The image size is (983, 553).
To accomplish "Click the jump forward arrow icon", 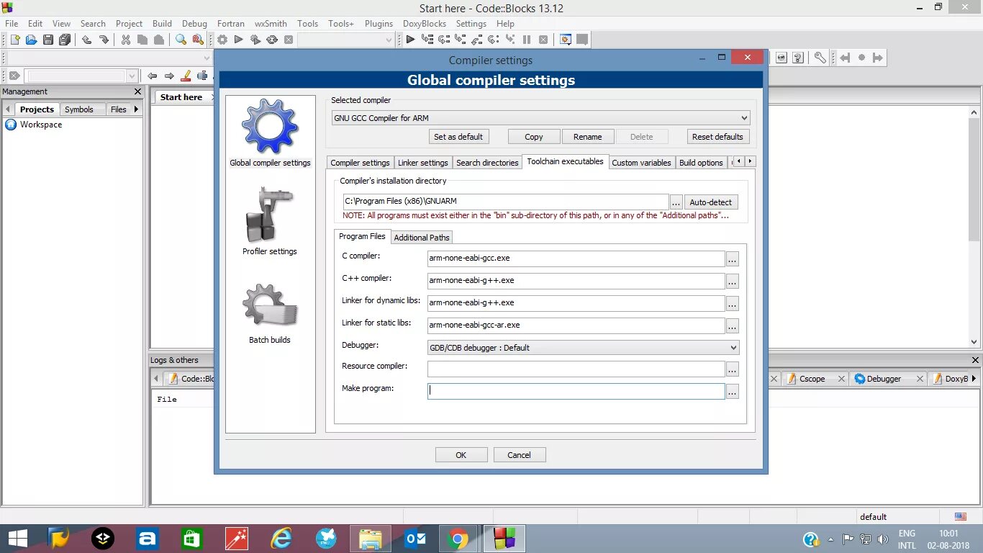I will [878, 58].
